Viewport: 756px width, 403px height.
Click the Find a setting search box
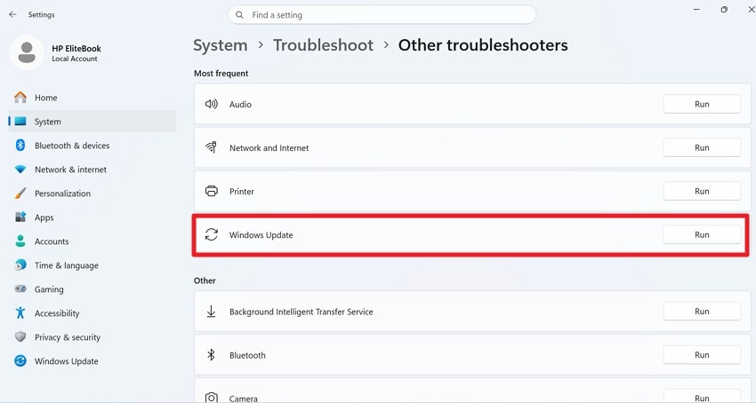click(382, 15)
